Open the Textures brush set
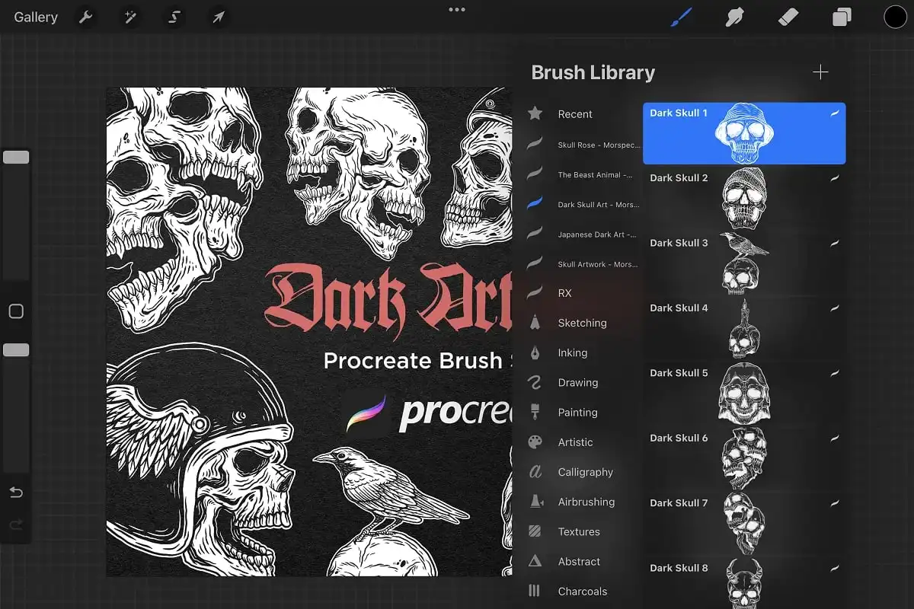 pos(583,531)
